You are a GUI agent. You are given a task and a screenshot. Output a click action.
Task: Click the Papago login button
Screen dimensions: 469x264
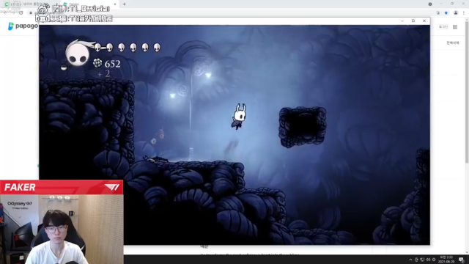pyautogui.click(x=443, y=27)
